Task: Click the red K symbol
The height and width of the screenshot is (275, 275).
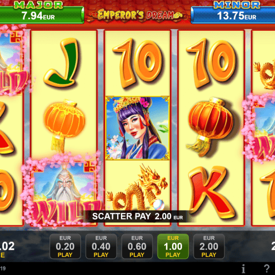Action: 211,193
